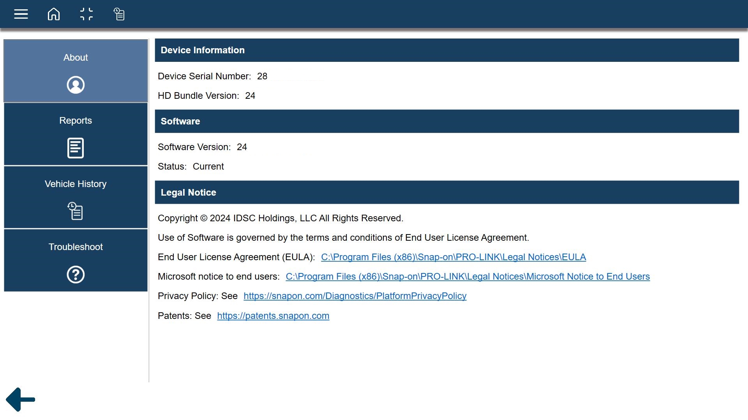
Task: Select the About tab label
Action: coord(76,58)
